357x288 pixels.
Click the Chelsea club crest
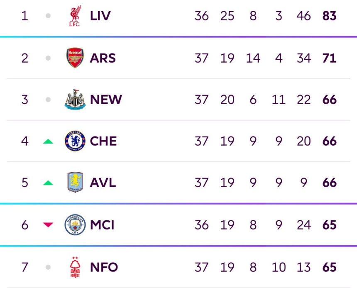(x=75, y=141)
